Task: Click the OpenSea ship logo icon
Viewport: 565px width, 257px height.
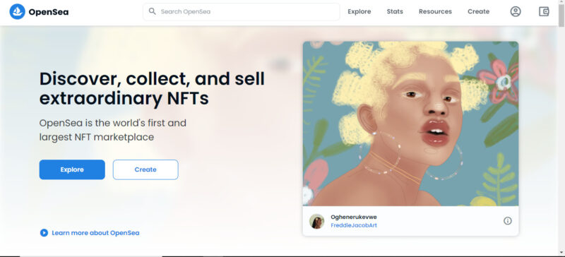Action: pyautogui.click(x=17, y=11)
